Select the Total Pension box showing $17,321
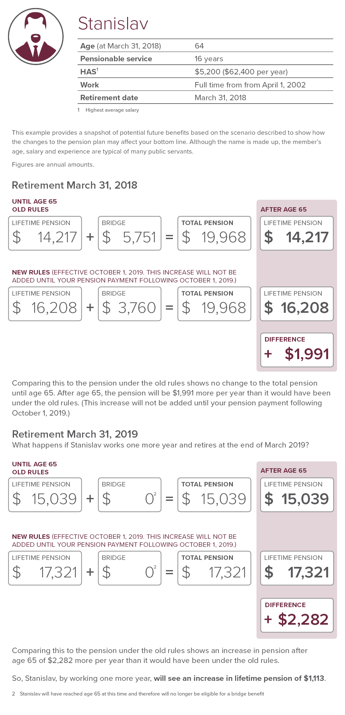This screenshot has height=715, width=345. point(214,568)
